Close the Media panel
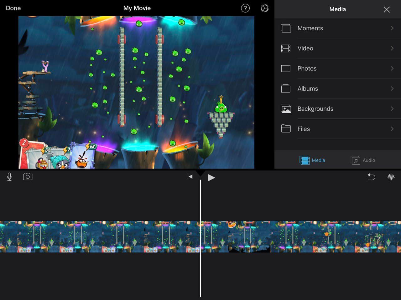This screenshot has height=300, width=401. 387,9
